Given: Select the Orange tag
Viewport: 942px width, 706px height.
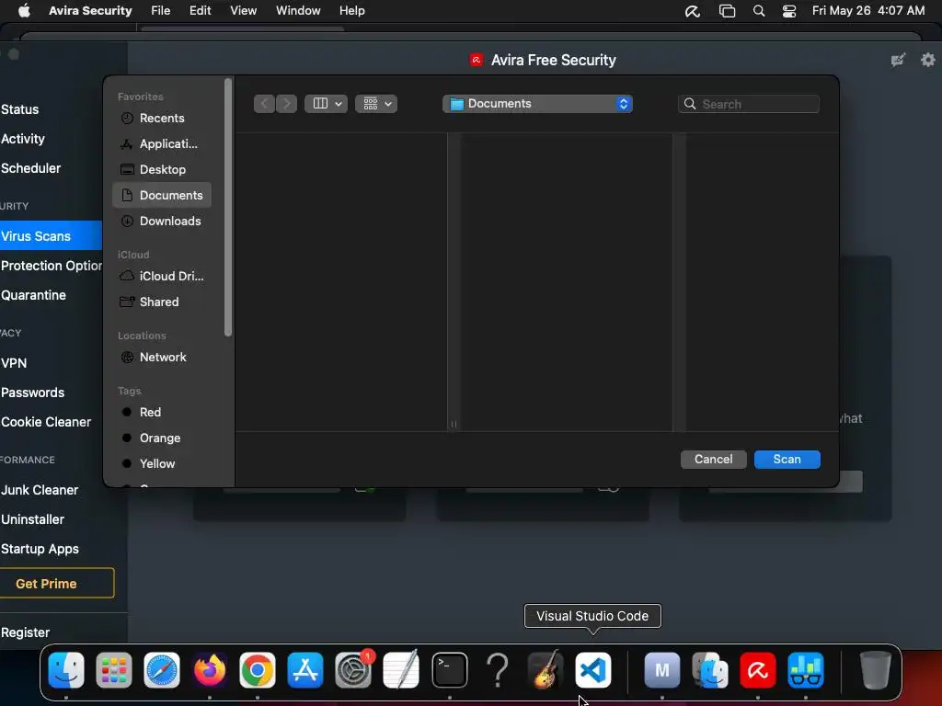Looking at the screenshot, I should pyautogui.click(x=162, y=438).
